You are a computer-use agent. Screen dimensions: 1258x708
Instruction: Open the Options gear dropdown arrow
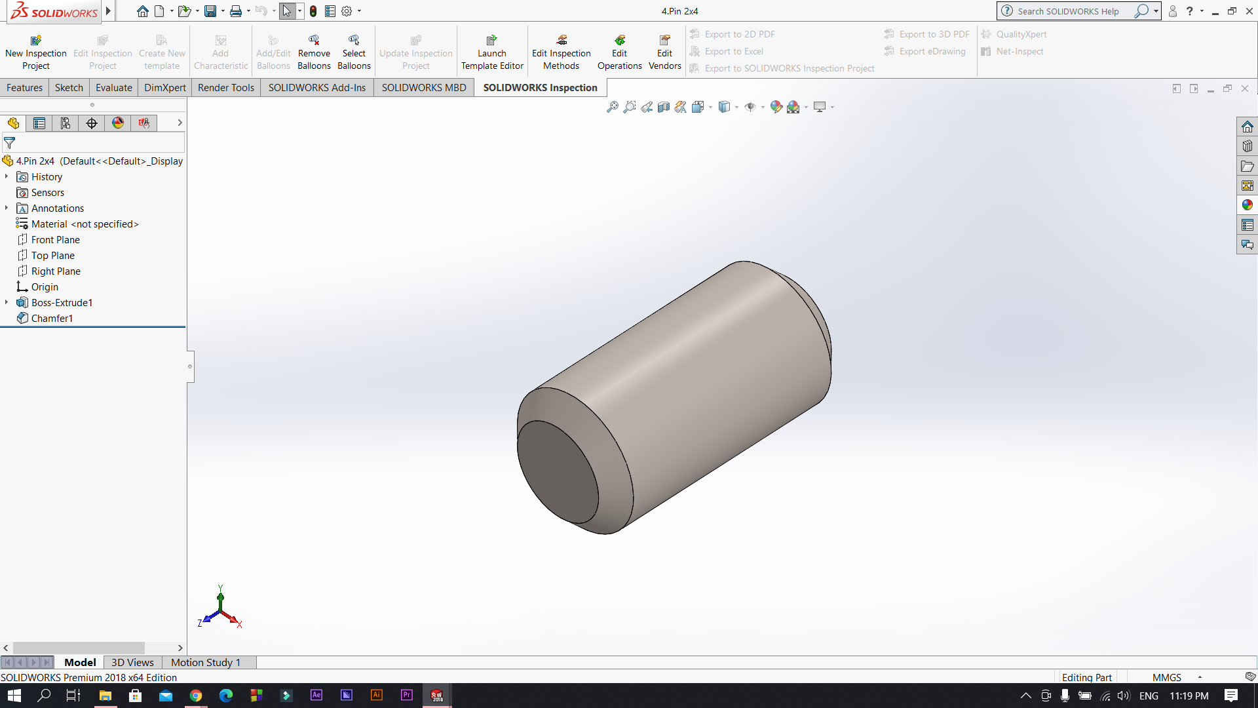pos(359,11)
